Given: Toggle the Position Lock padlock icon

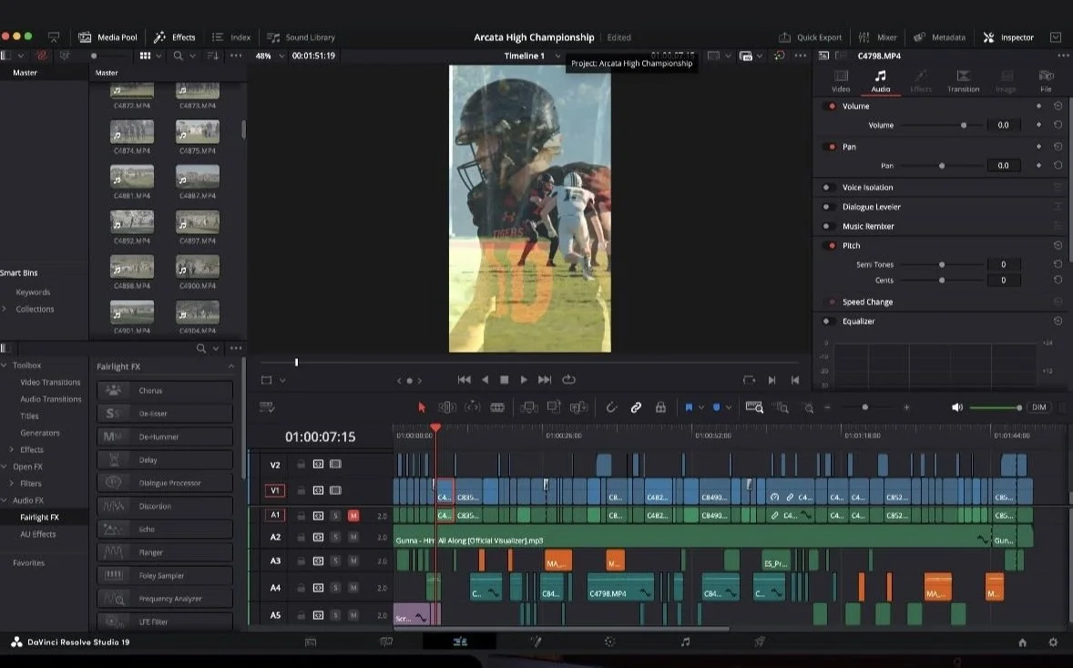Looking at the screenshot, I should point(660,407).
